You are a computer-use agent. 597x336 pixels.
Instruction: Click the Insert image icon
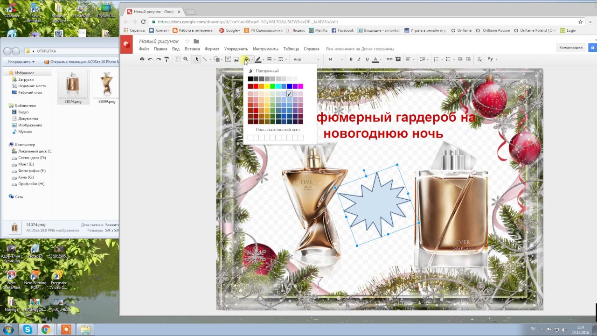point(236,59)
